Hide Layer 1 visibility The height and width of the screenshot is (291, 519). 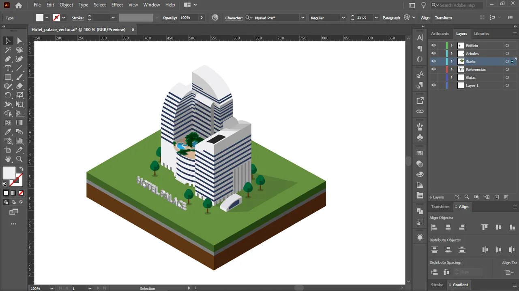click(x=434, y=85)
